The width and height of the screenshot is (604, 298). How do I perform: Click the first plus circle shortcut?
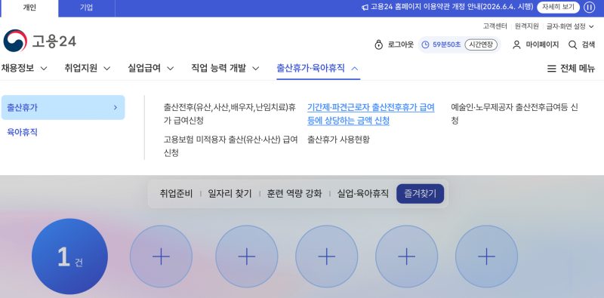pos(161,257)
